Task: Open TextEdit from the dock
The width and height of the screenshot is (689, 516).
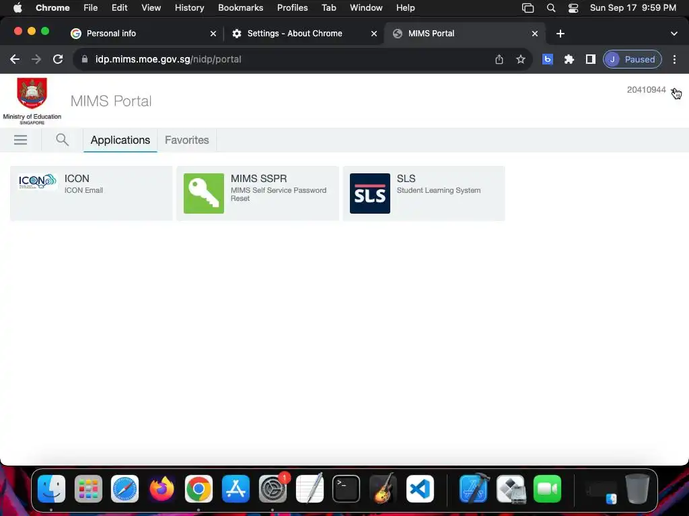Action: click(x=310, y=489)
